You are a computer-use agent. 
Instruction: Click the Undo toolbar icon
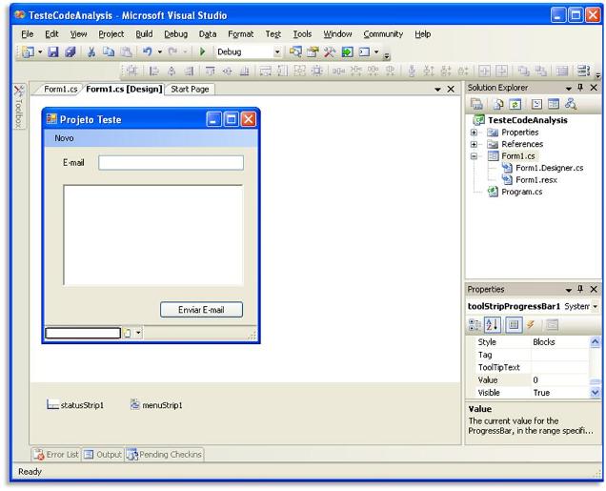tap(149, 51)
